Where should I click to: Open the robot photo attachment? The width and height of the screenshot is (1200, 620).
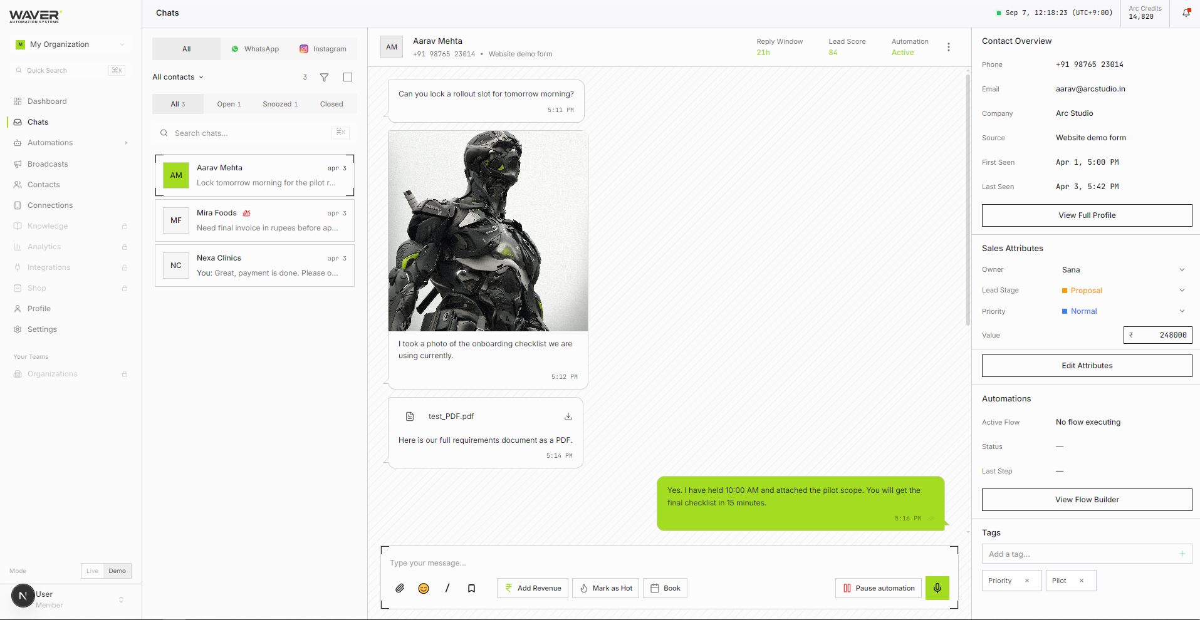(x=488, y=231)
